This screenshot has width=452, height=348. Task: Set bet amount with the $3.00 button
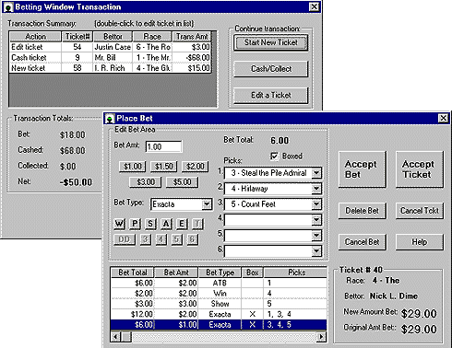(x=146, y=182)
